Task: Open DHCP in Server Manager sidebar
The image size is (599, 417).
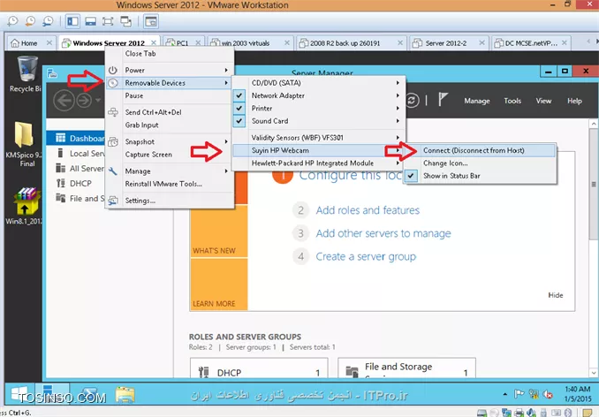Action: click(80, 184)
